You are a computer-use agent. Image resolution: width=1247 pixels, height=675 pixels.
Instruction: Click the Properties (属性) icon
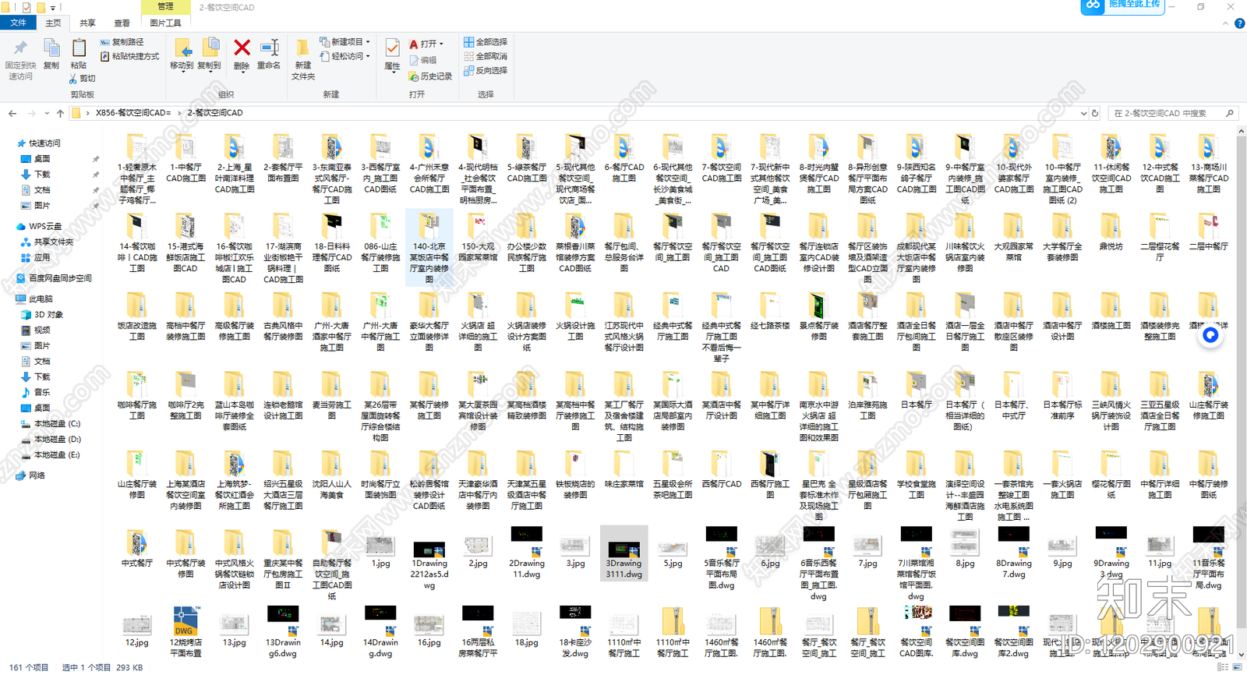click(392, 48)
